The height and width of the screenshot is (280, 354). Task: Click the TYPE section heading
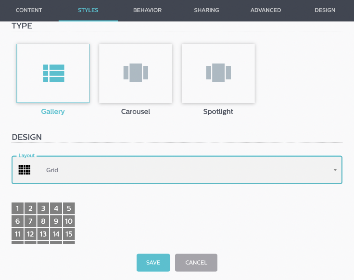point(22,26)
